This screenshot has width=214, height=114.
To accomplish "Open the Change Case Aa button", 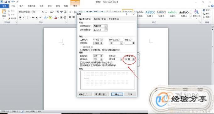I will 51,12.
